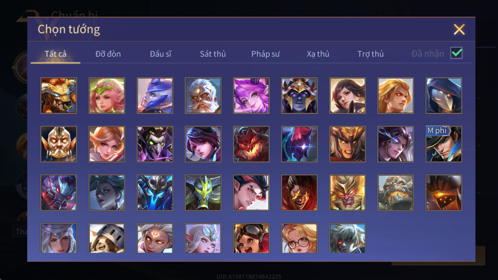Toggle the 'Đã nhận' checkbox
Screen dimensions: 498x280
click(x=456, y=53)
